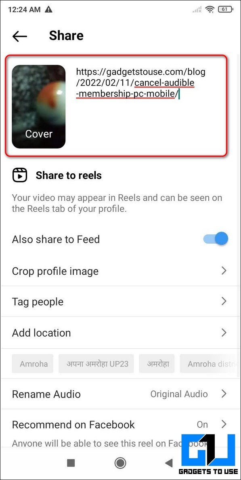Screen dimensions: 241x480
Task: Open the Tag people chevron
Action: point(224,301)
